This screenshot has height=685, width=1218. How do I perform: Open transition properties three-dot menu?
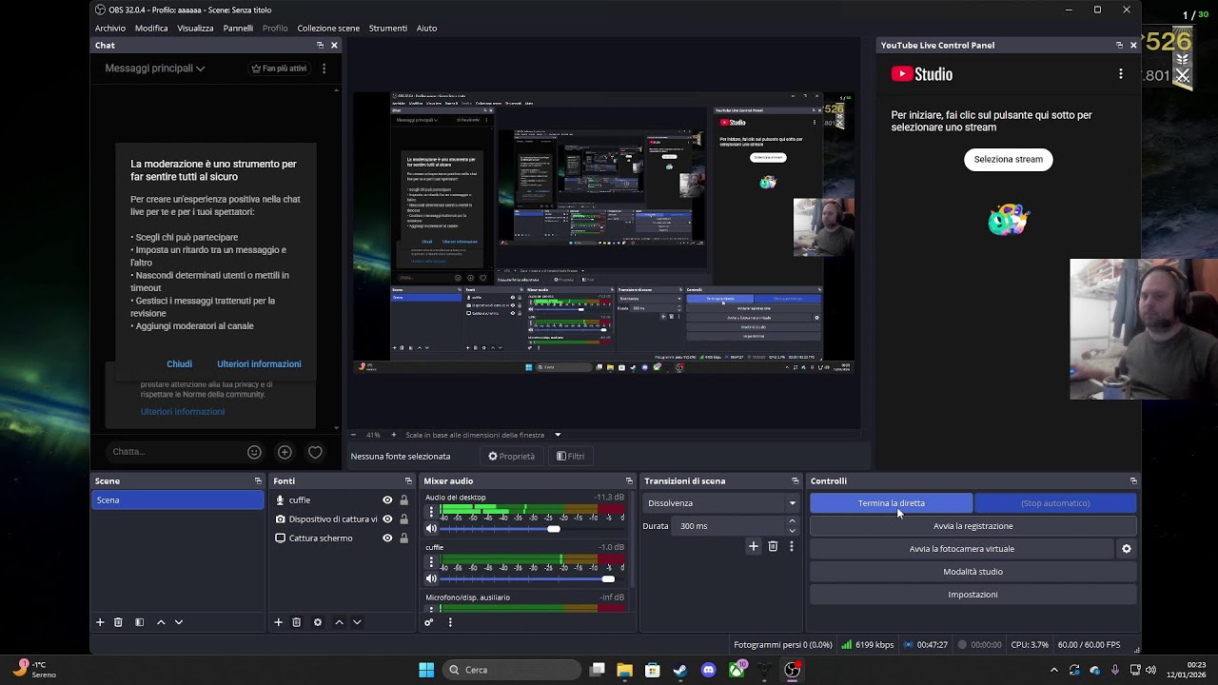pos(791,546)
